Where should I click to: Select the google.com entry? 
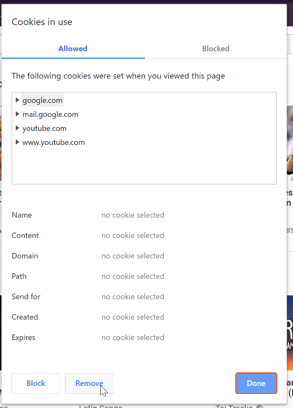tap(42, 100)
